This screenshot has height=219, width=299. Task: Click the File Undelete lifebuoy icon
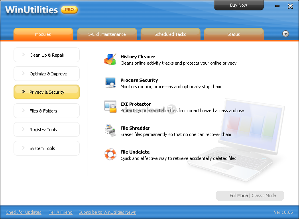pos(110,154)
